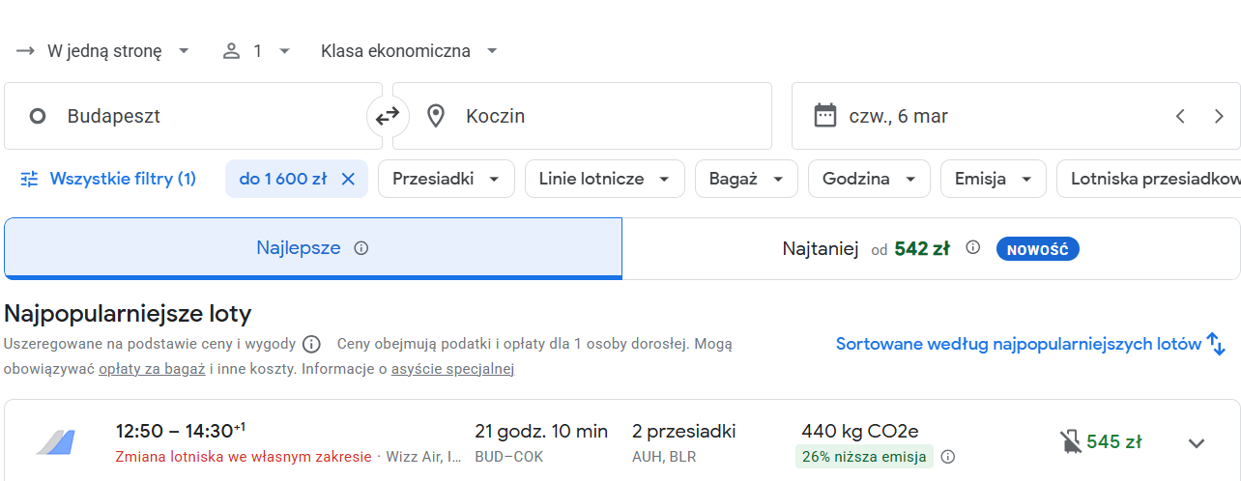The height and width of the screenshot is (481, 1241).
Task: Click the origin circle icon beside Budapeszt
Action: pos(38,117)
